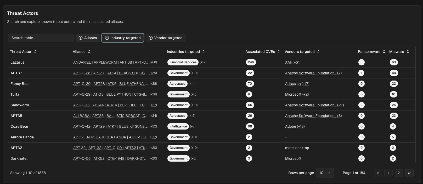Click the 98 CVEs badge

tap(250, 126)
